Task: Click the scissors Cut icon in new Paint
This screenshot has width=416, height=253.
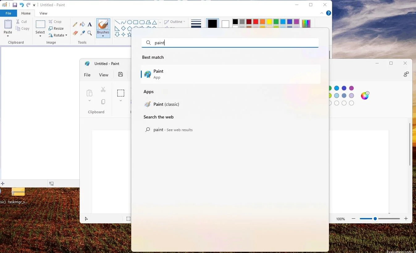Action: tap(103, 90)
